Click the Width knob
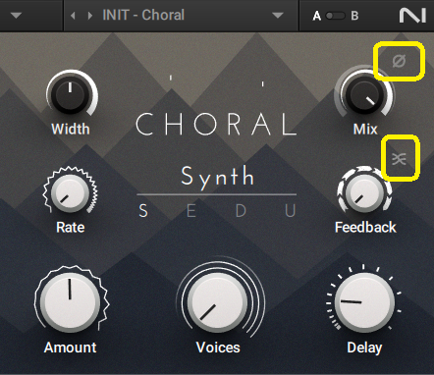434x375 pixels. [x=71, y=95]
